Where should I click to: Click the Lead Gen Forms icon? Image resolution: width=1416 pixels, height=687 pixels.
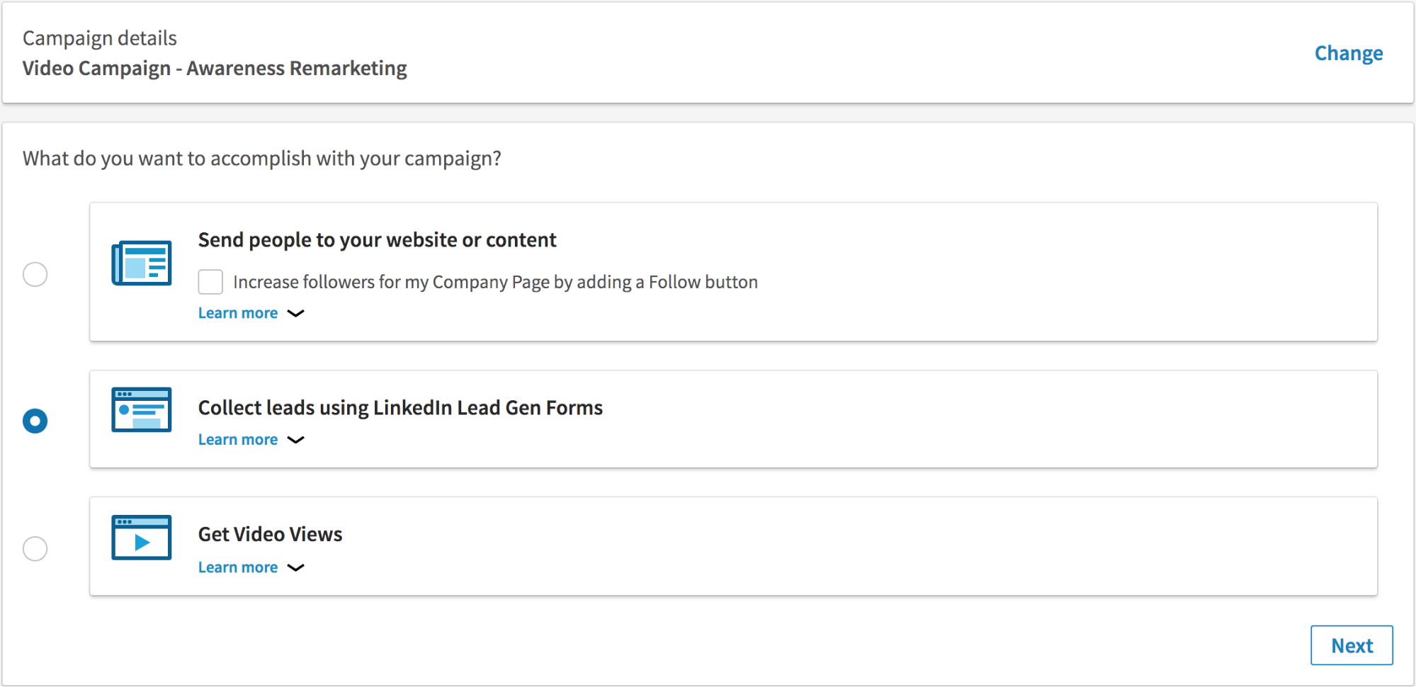pos(142,409)
